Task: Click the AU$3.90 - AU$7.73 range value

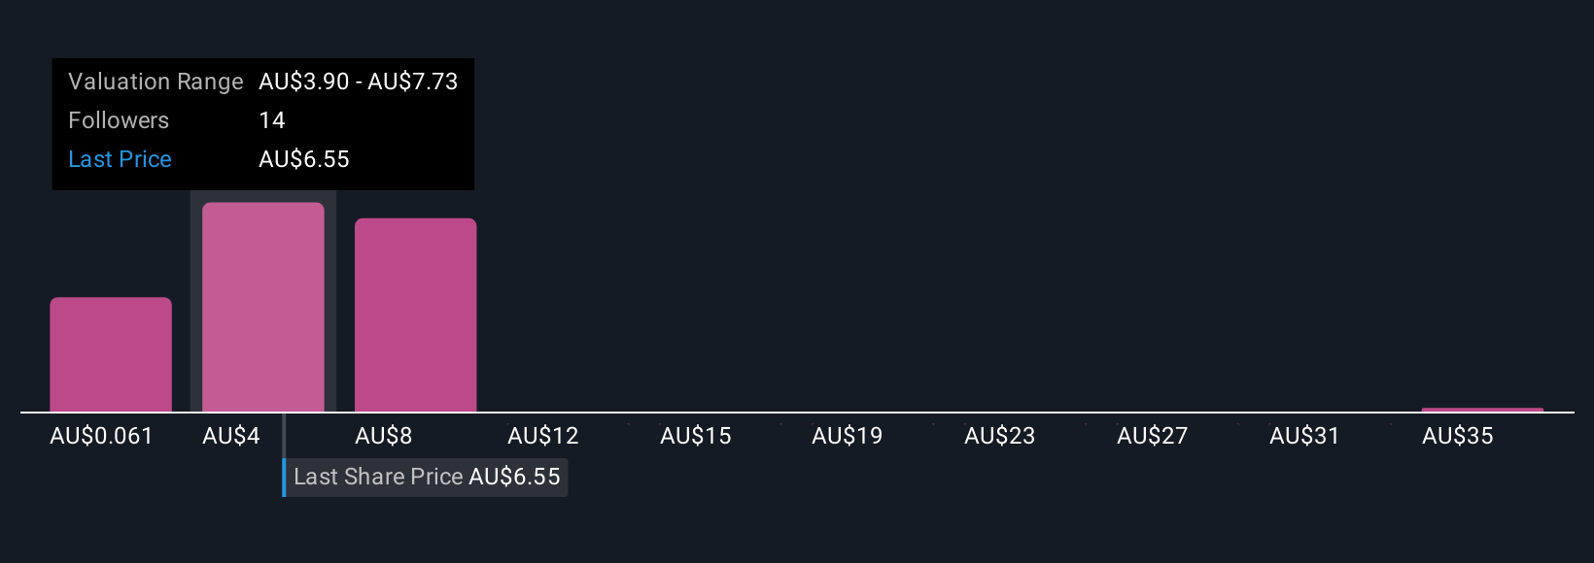Action: tap(358, 82)
